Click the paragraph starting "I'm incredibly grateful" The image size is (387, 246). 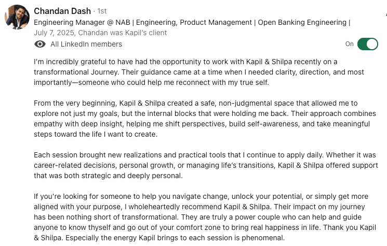click(x=197, y=72)
